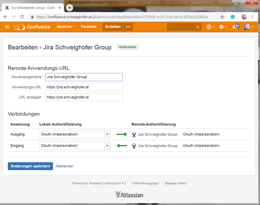Open Ausgang local authentication dropdown
Screen dimensions: 260x205
[x=75, y=134]
